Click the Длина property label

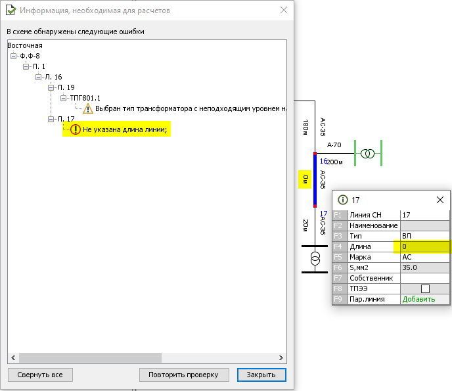360,246
